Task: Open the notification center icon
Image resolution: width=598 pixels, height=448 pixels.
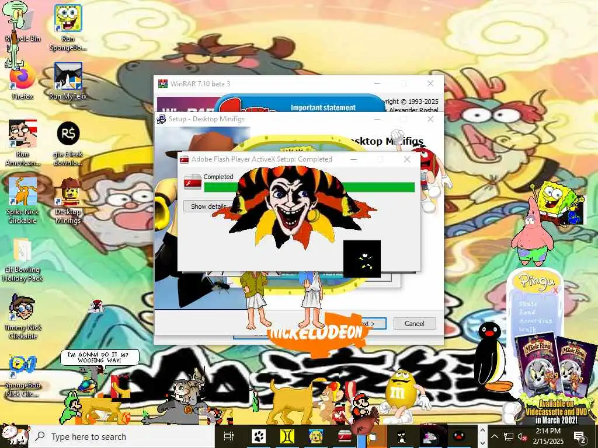Action: pos(580,436)
